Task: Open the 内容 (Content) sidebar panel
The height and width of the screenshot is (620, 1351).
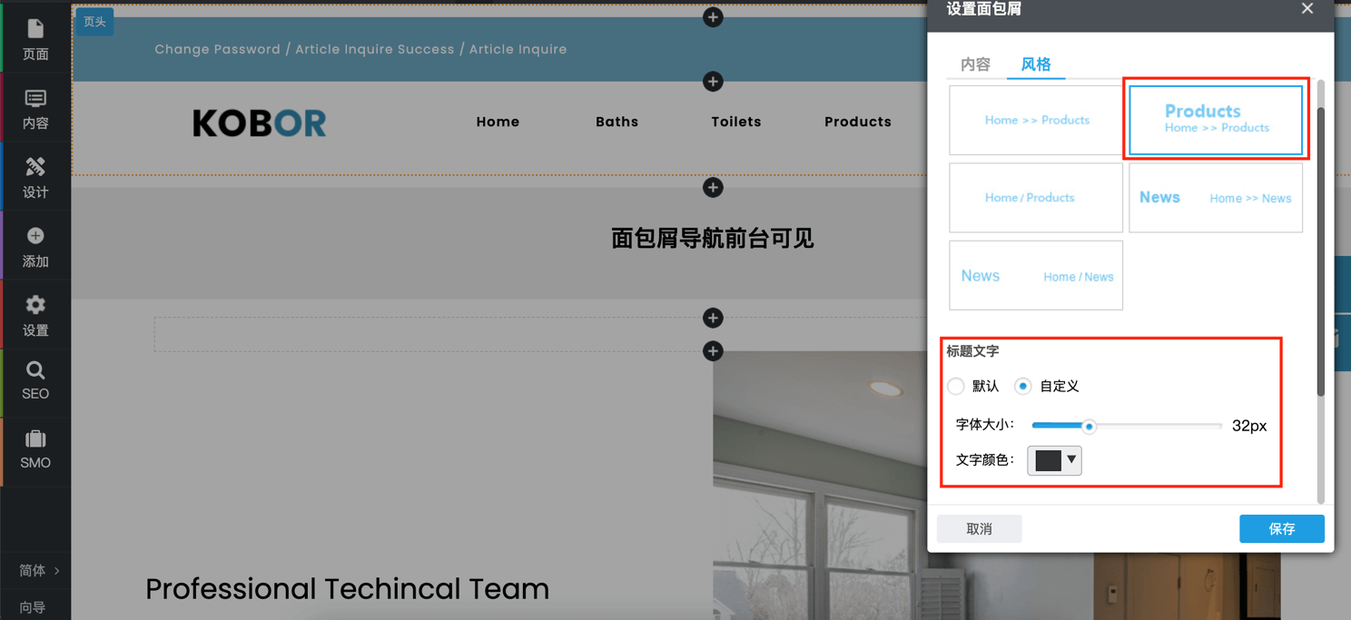Action: point(35,109)
